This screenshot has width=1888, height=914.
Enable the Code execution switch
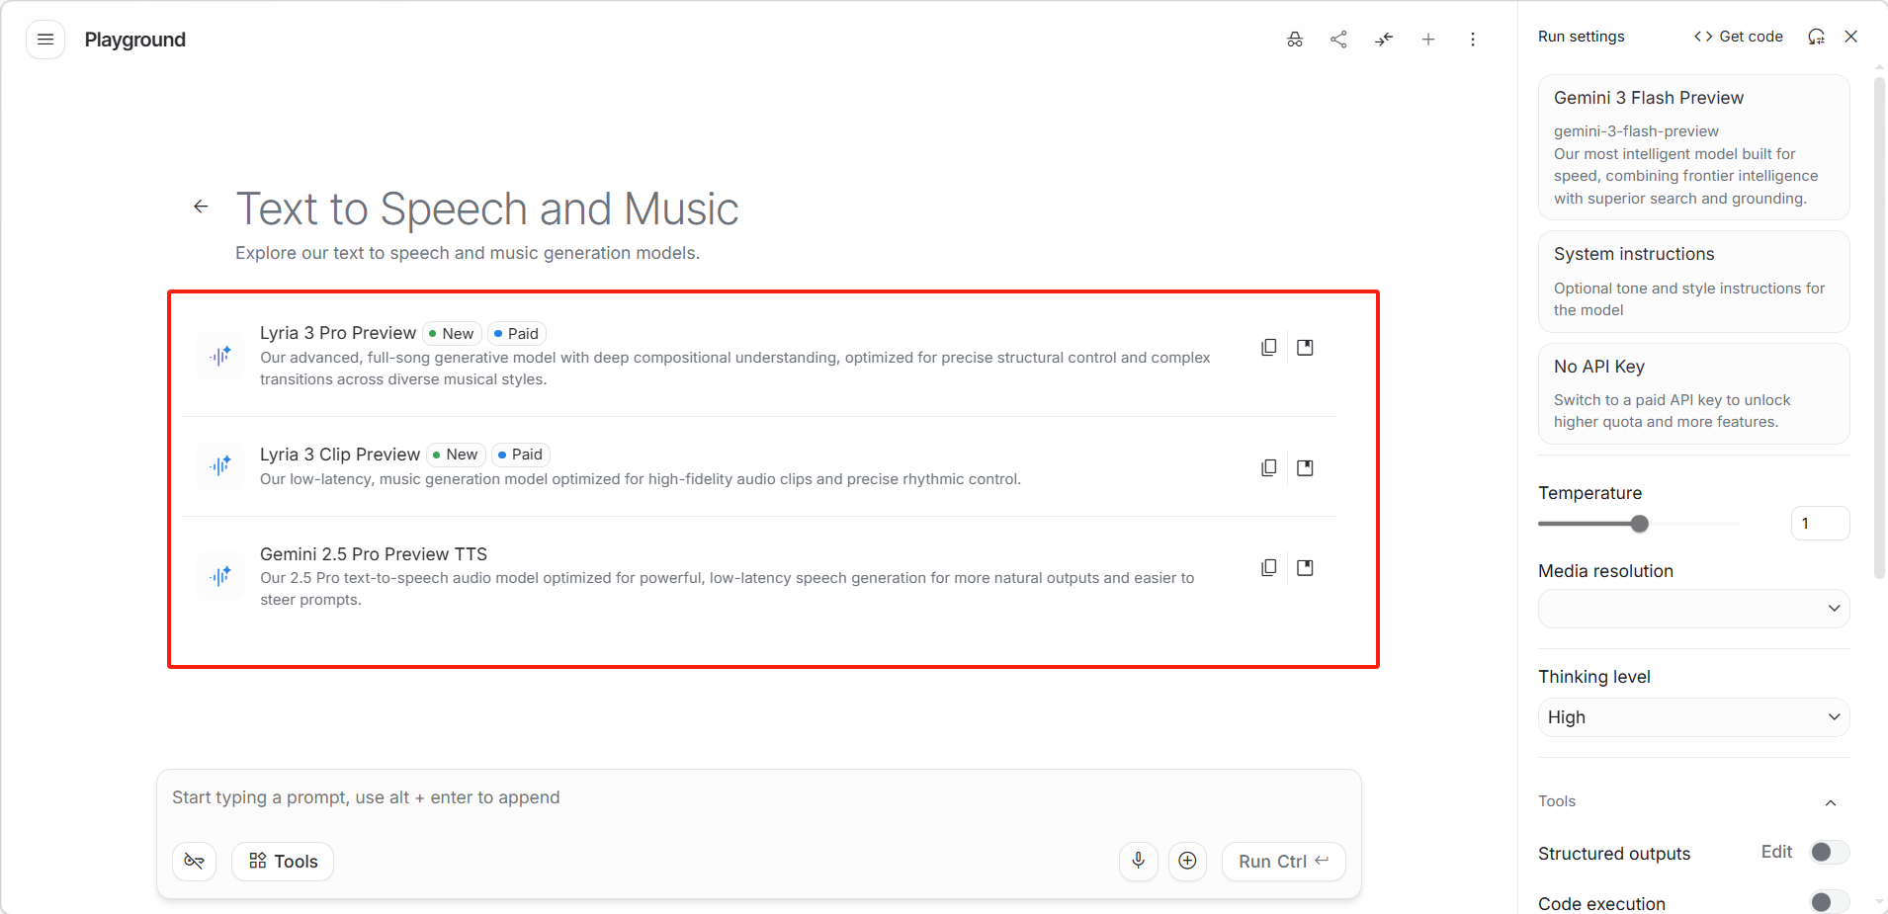coord(1829,902)
